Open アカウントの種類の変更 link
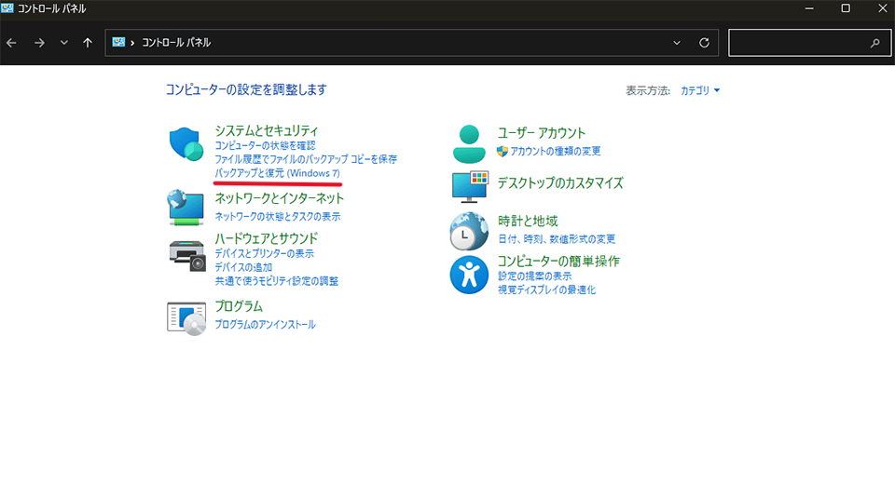Viewport: 895px width, 498px height. tap(555, 151)
